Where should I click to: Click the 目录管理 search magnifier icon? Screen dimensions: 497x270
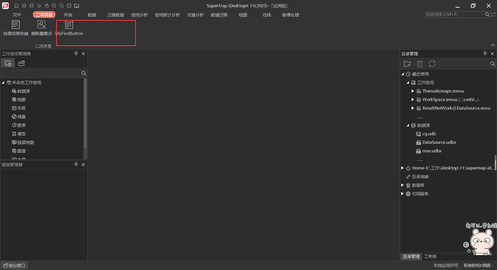493,64
